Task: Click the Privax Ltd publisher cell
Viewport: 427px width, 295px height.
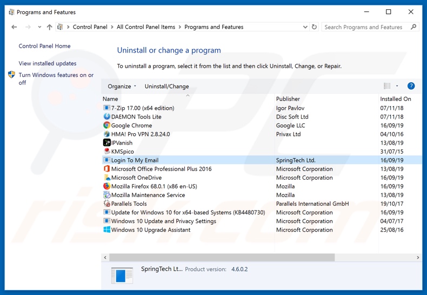Action: coord(289,134)
